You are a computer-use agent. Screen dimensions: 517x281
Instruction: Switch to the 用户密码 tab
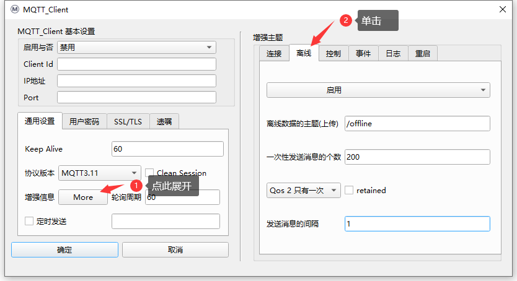(84, 122)
